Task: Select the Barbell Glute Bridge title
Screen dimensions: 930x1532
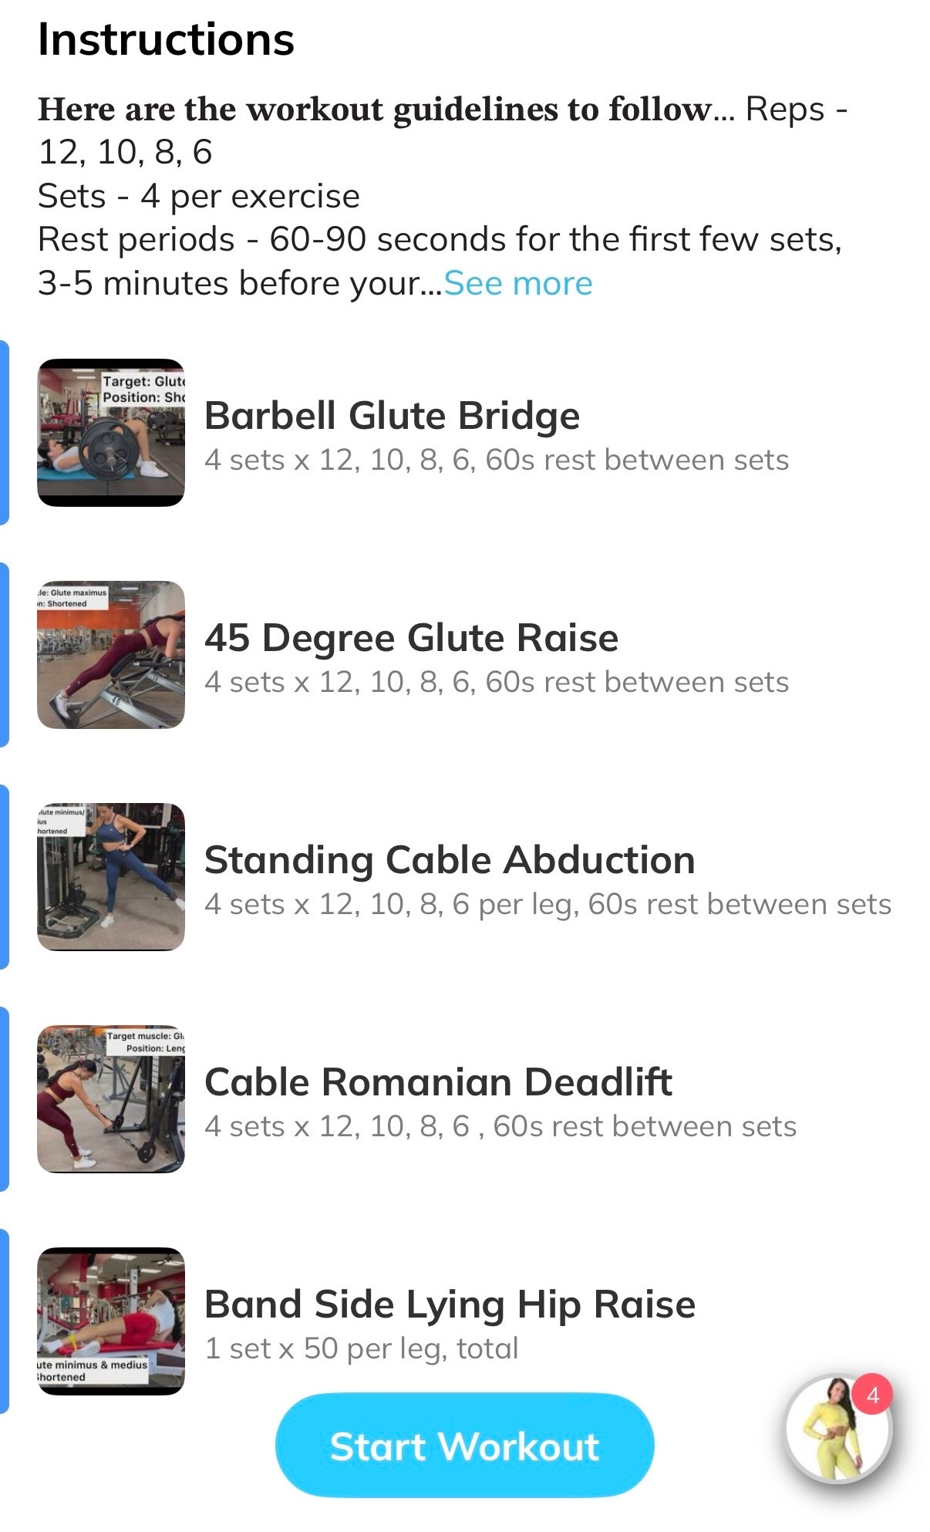Action: pyautogui.click(x=392, y=416)
